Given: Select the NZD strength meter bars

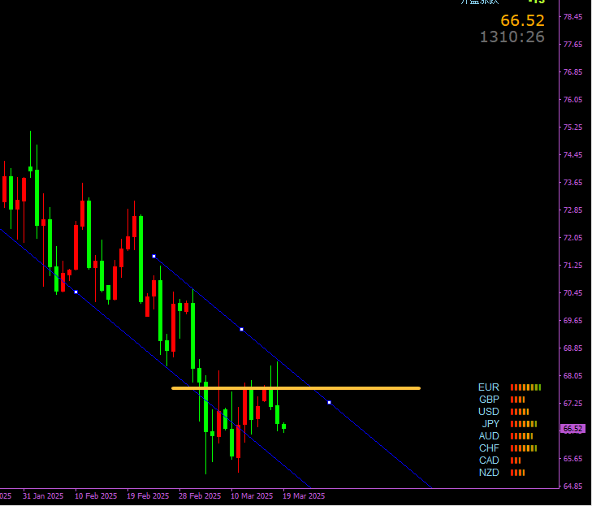Looking at the screenshot, I should tap(517, 473).
